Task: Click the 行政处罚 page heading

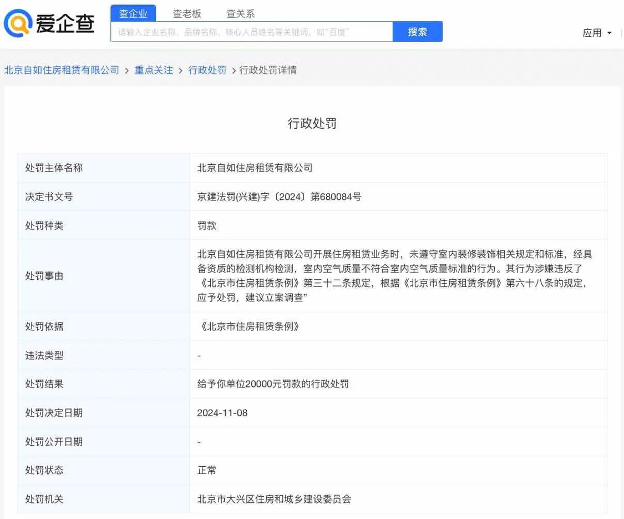Action: coord(312,123)
